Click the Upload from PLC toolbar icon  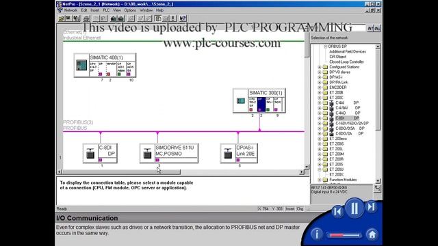pos(121,18)
